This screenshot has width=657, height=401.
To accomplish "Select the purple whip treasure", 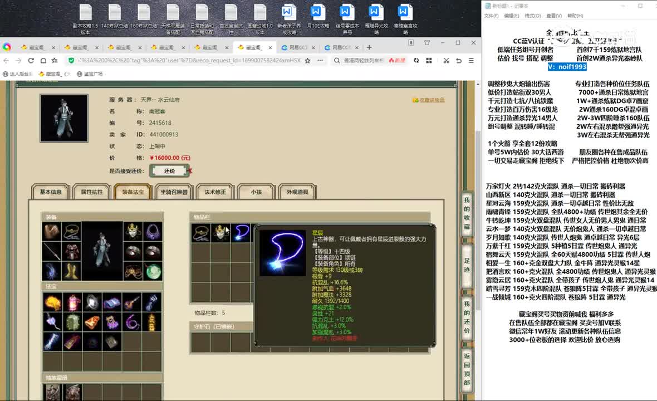I will coord(131,322).
